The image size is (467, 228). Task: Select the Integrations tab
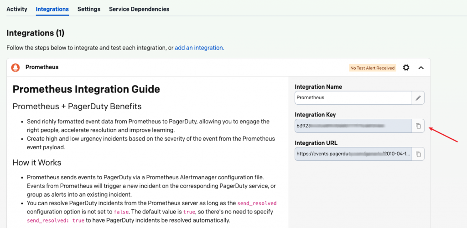[x=52, y=9]
